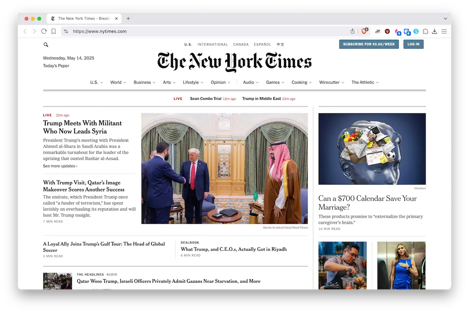Click the Trump handshake photo
The height and width of the screenshot is (313, 469).
click(224, 169)
